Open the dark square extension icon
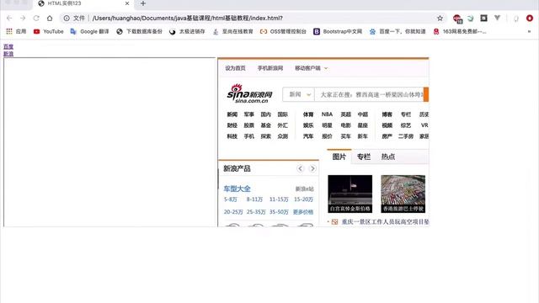 click(483, 18)
